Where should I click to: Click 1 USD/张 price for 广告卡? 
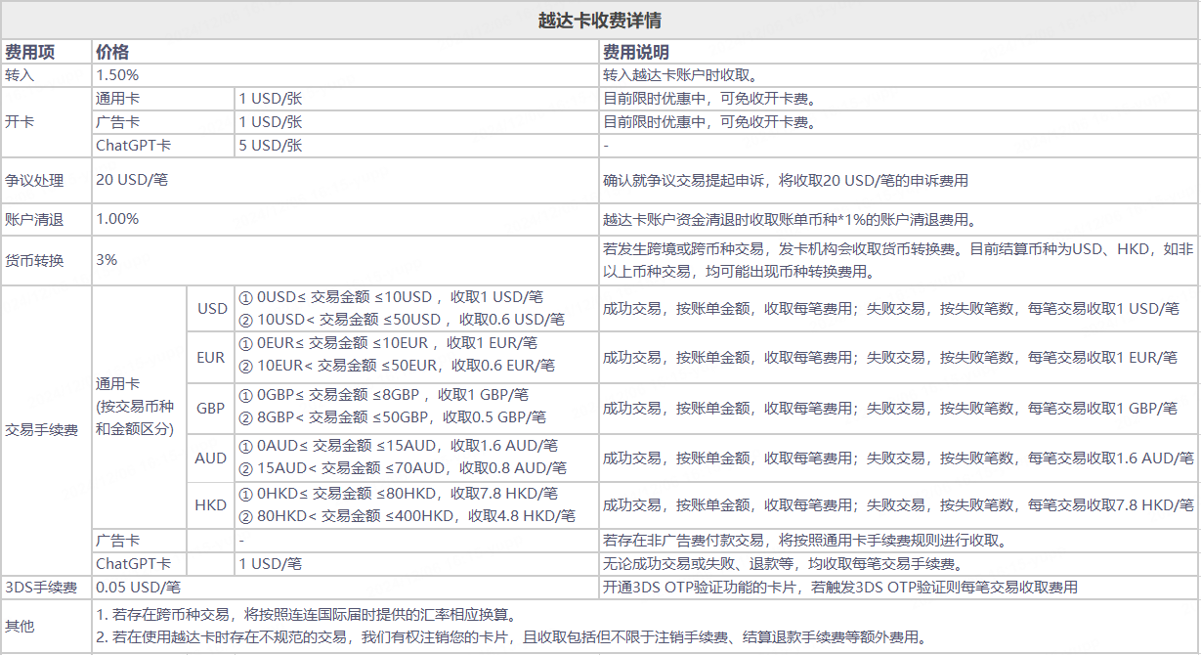coord(271,122)
